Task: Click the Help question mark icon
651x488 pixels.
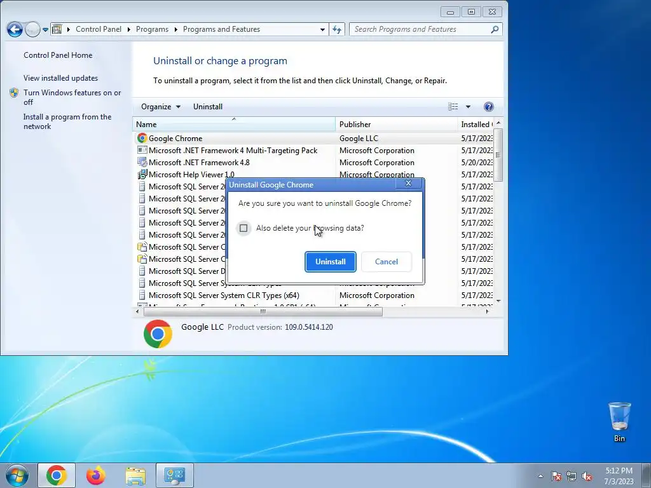Action: (489, 107)
